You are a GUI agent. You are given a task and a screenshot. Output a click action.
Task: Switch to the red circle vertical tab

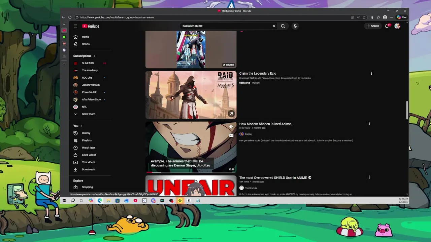click(64, 43)
